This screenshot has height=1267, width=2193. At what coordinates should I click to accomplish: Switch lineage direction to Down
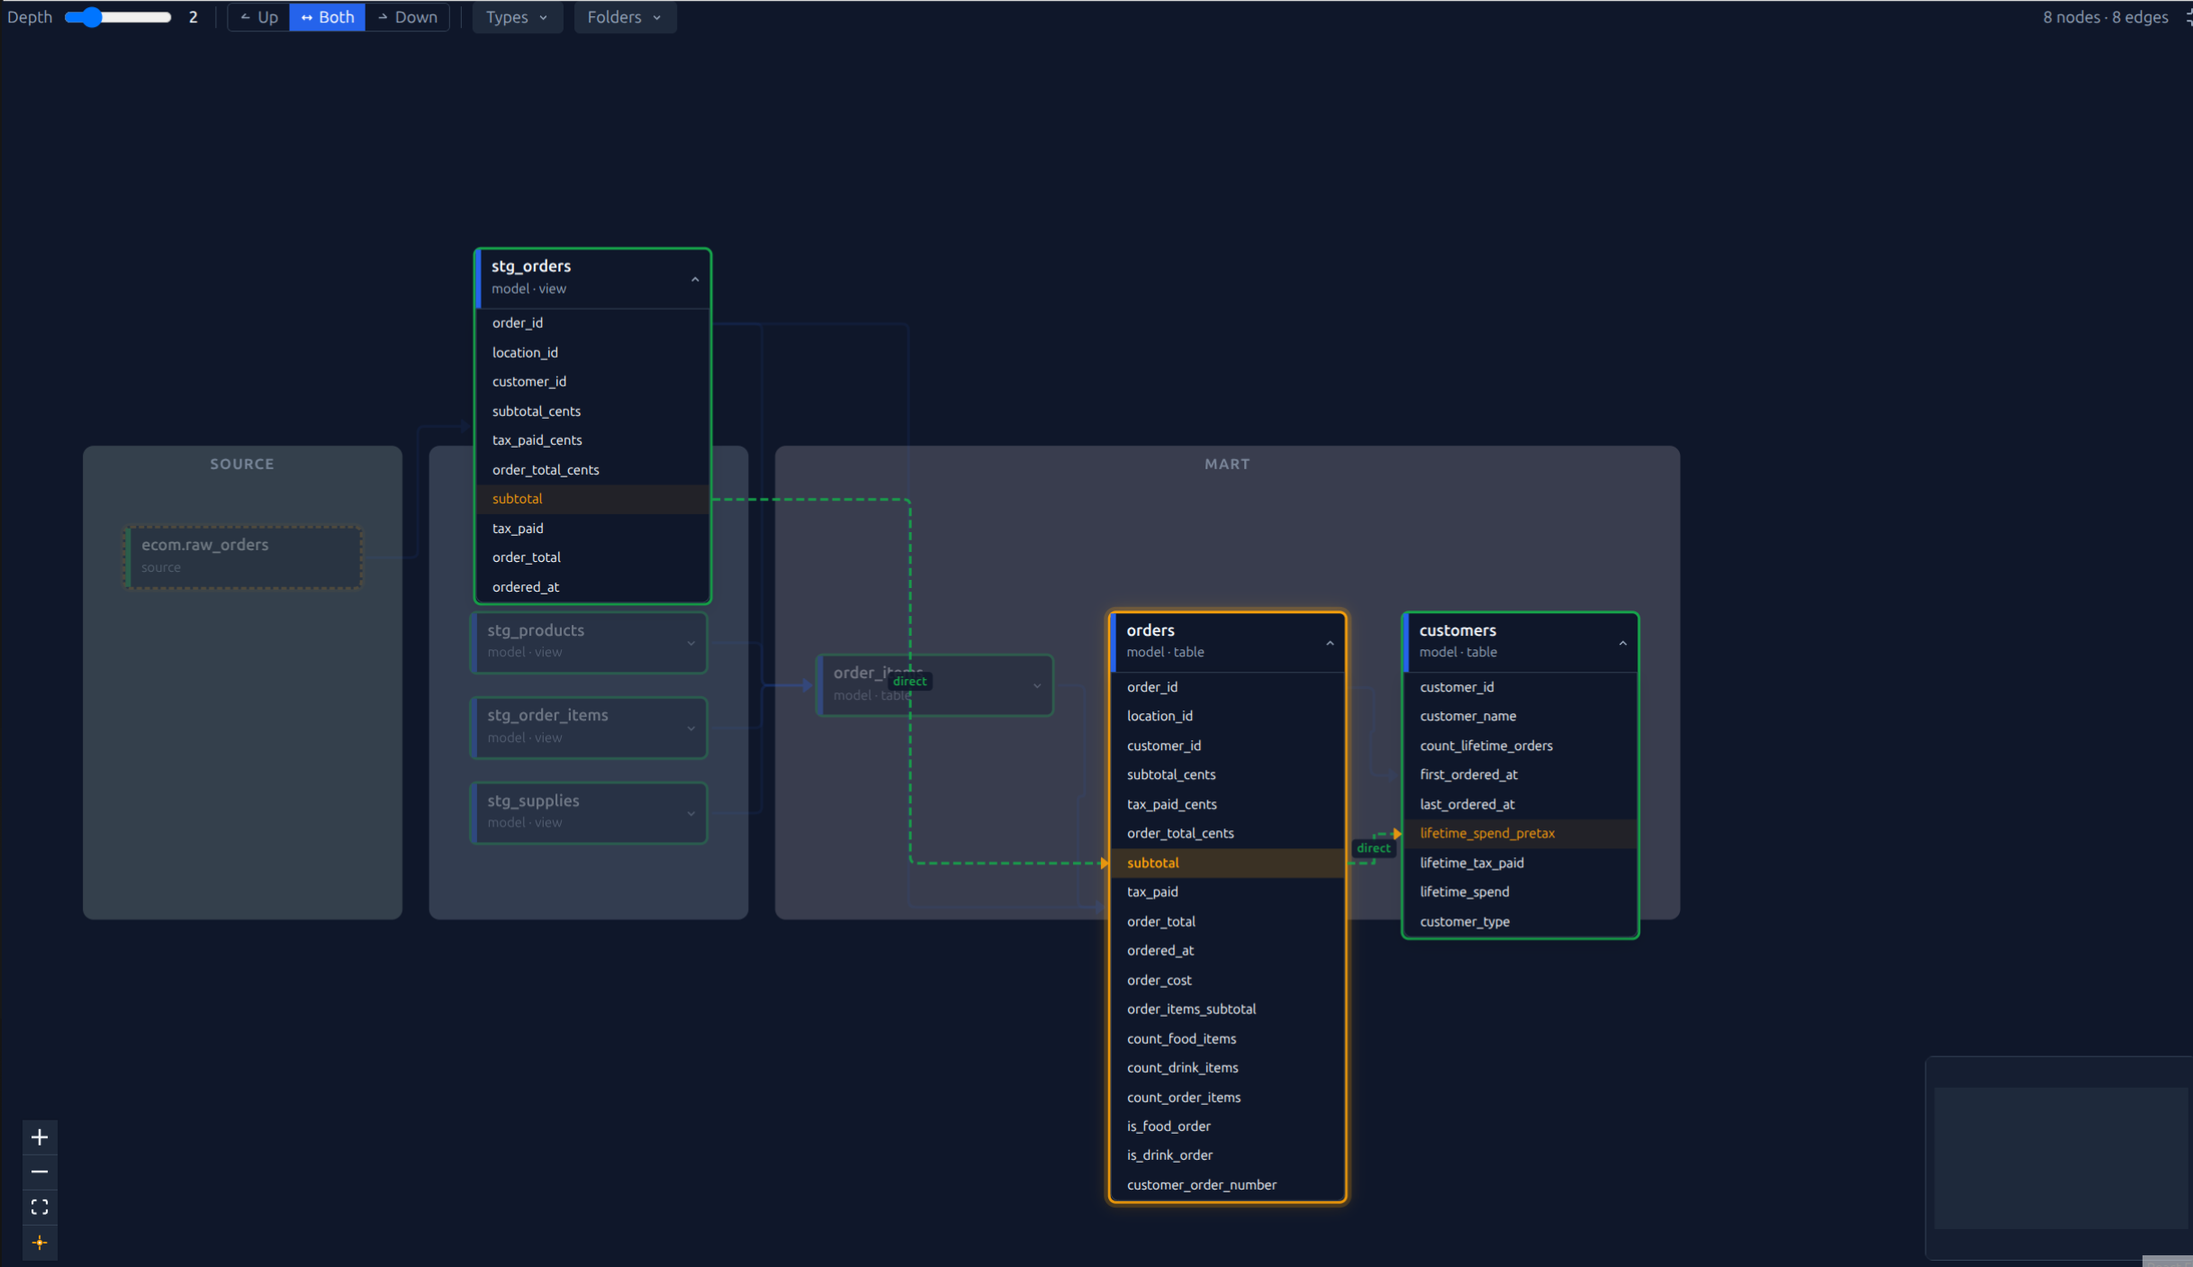(x=407, y=17)
